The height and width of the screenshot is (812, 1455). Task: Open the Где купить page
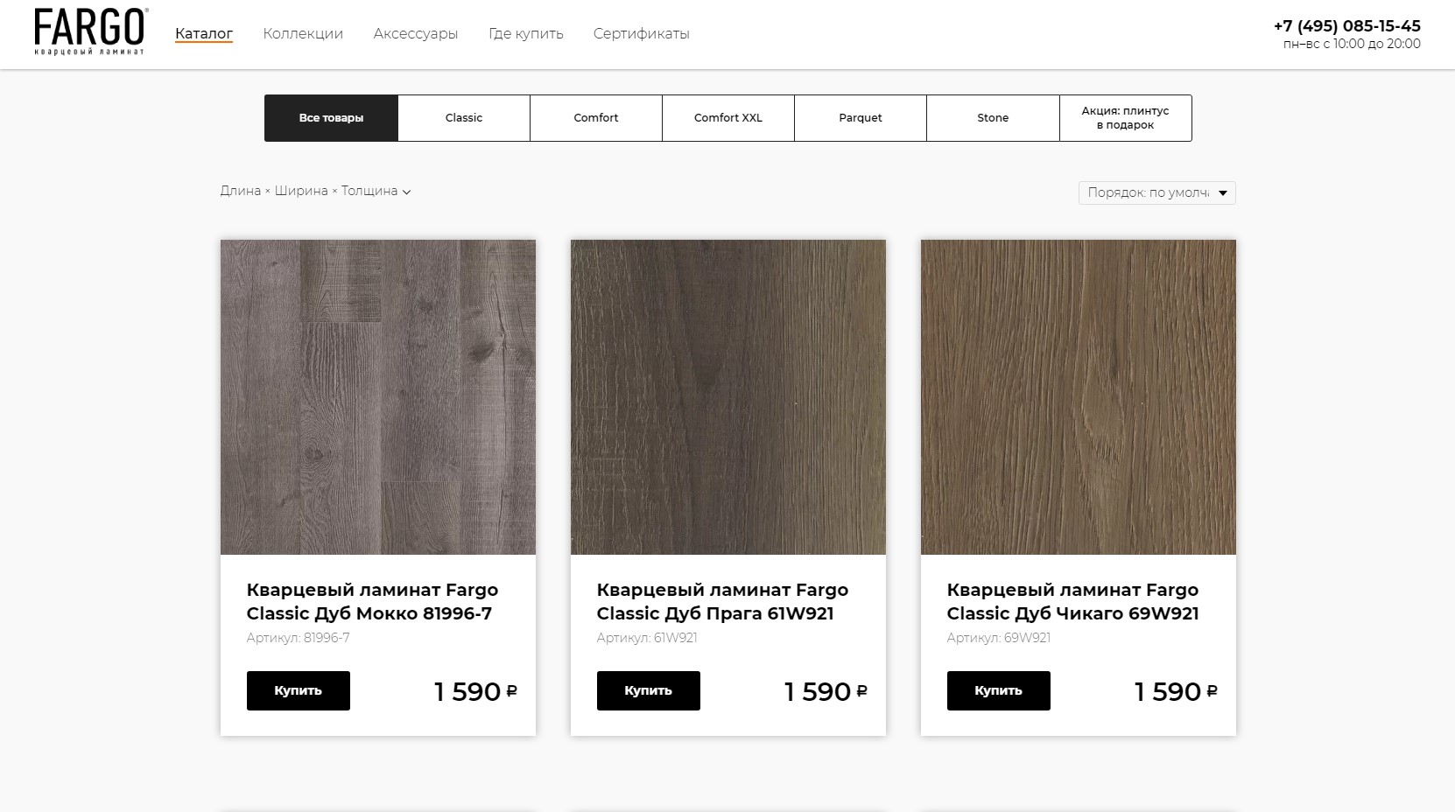[526, 33]
